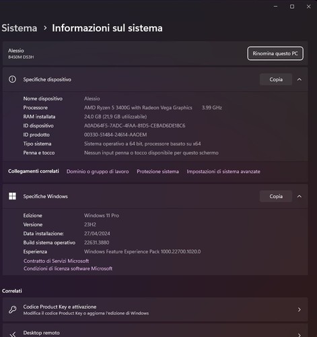317x337 pixels.
Task: Select the processor name AMD Ryzen 5 3400G
Action: (138, 108)
